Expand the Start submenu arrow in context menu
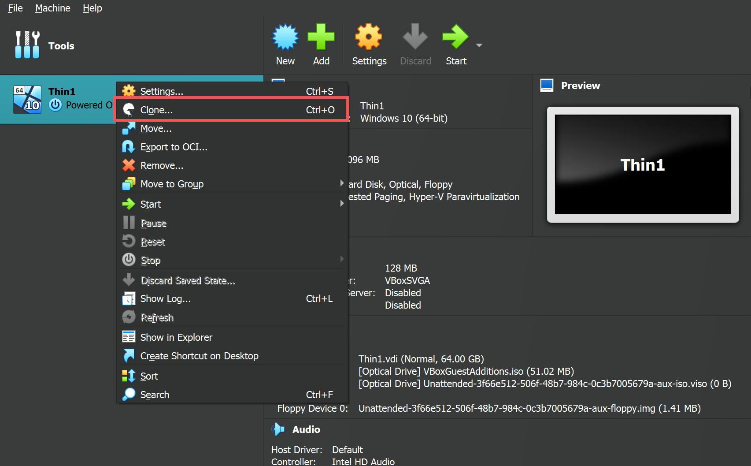Image resolution: width=751 pixels, height=466 pixels. 342,204
